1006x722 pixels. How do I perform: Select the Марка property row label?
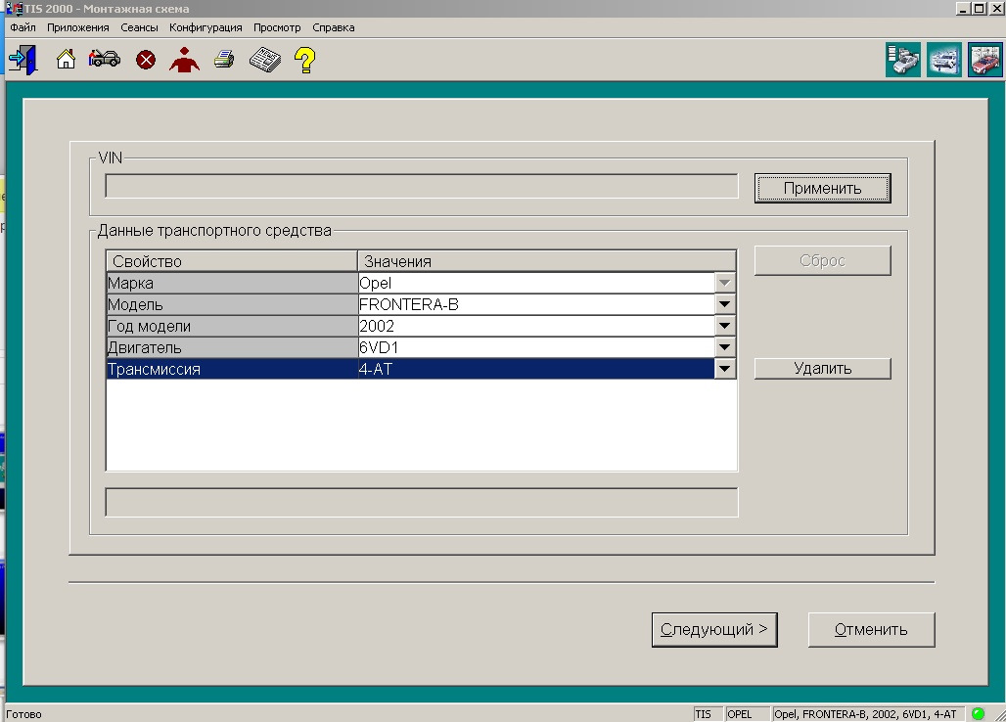pos(232,283)
